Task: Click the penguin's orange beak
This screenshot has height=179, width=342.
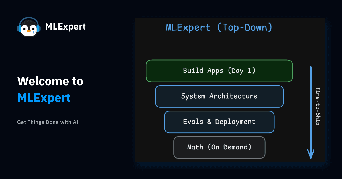Action: (29, 31)
